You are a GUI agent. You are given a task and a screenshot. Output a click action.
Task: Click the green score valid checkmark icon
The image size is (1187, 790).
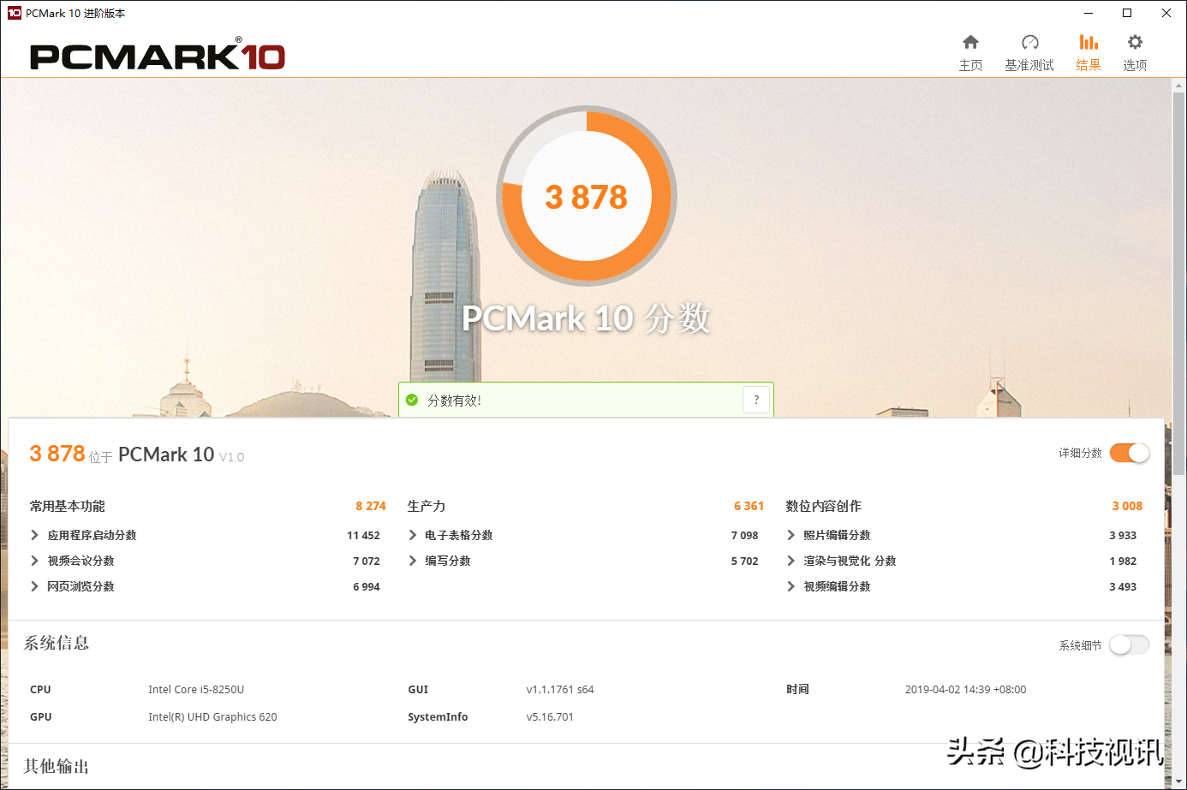click(x=412, y=400)
